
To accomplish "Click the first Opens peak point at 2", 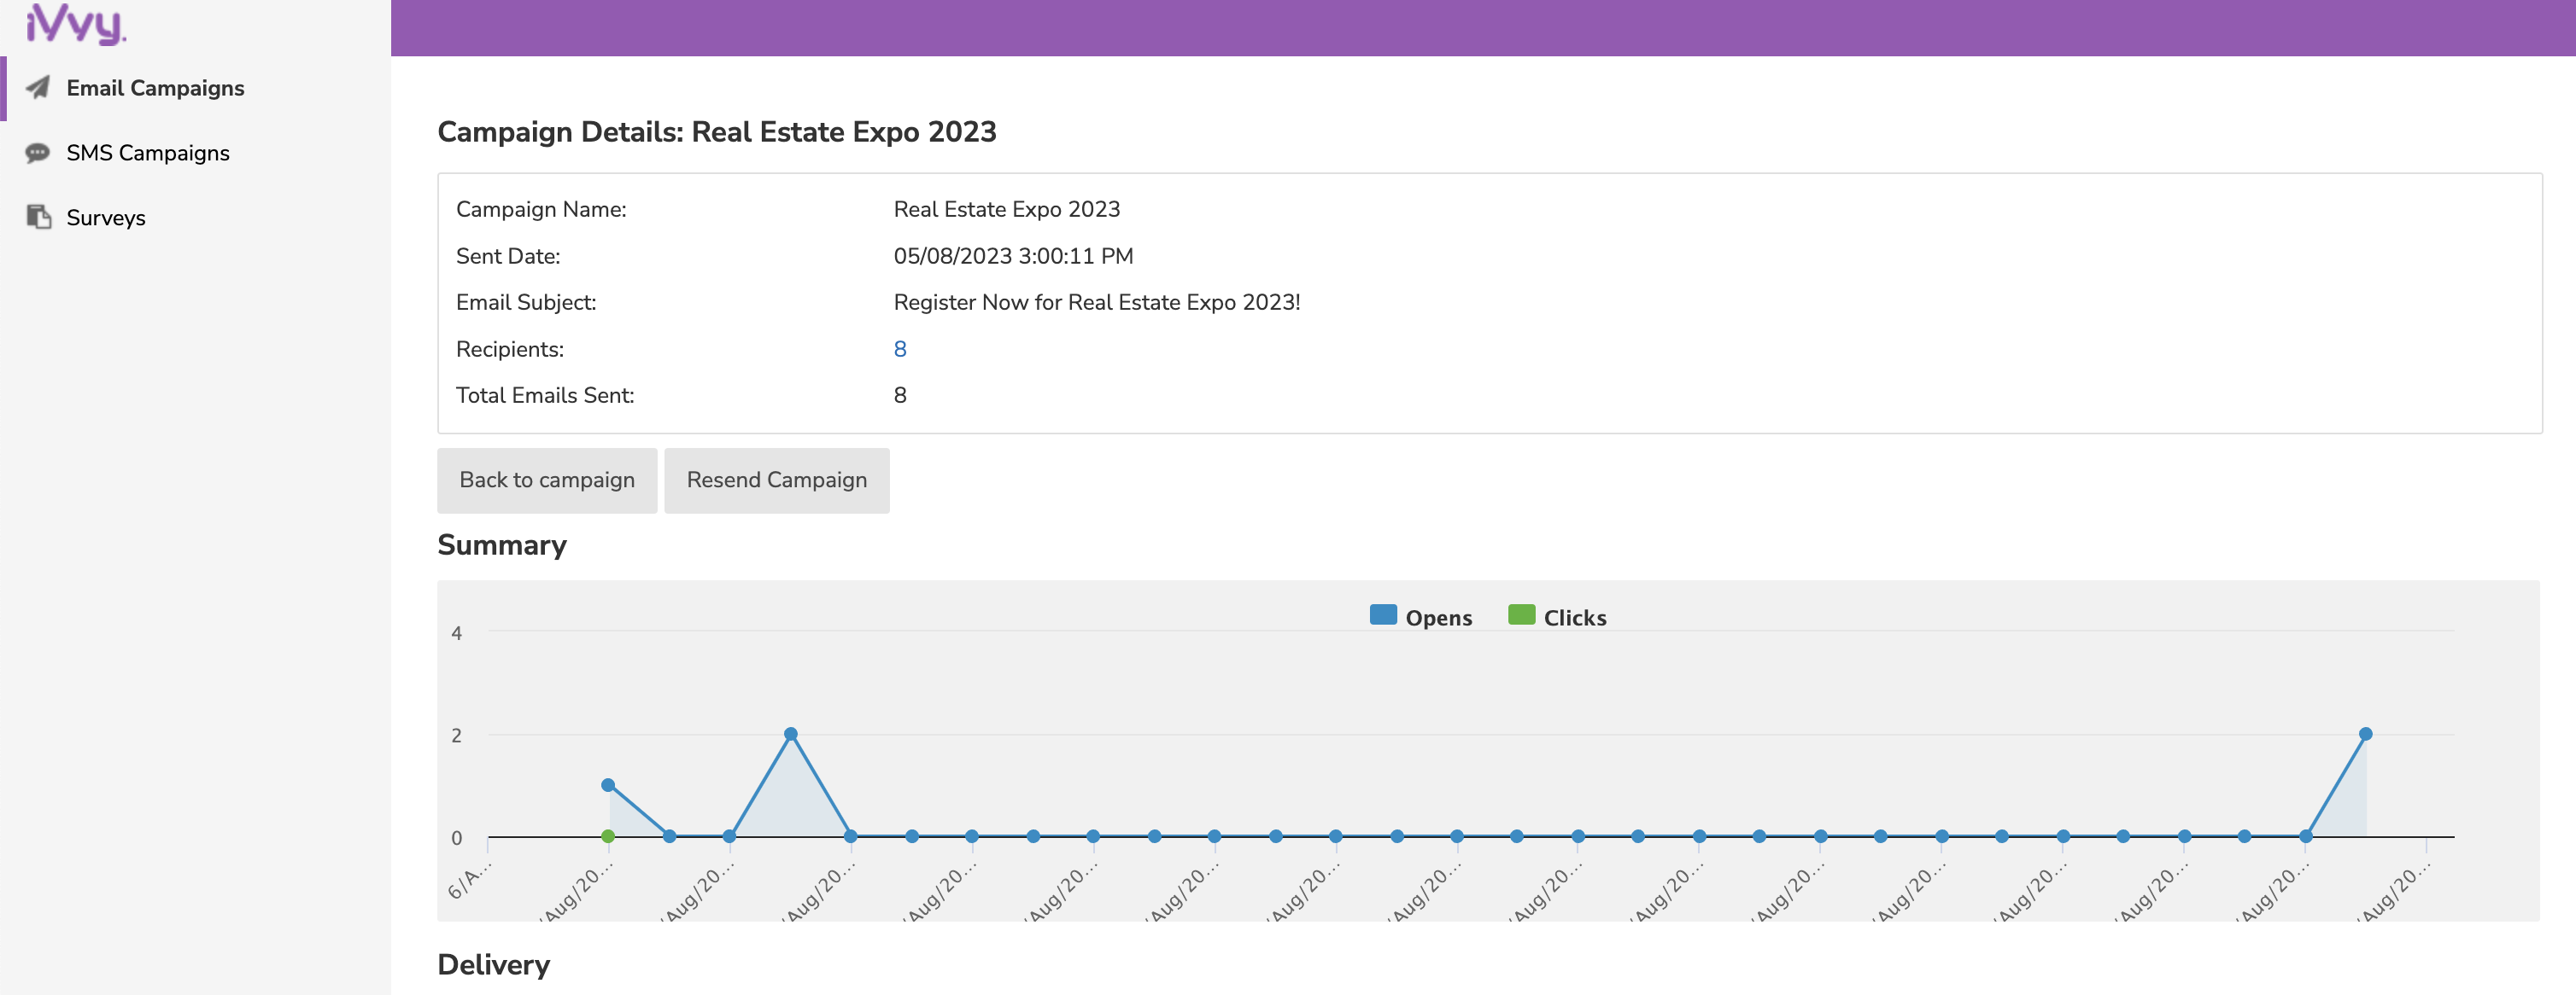I will point(790,733).
